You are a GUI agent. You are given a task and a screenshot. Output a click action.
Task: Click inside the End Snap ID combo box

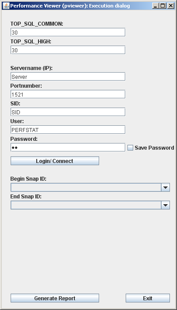click(86, 205)
